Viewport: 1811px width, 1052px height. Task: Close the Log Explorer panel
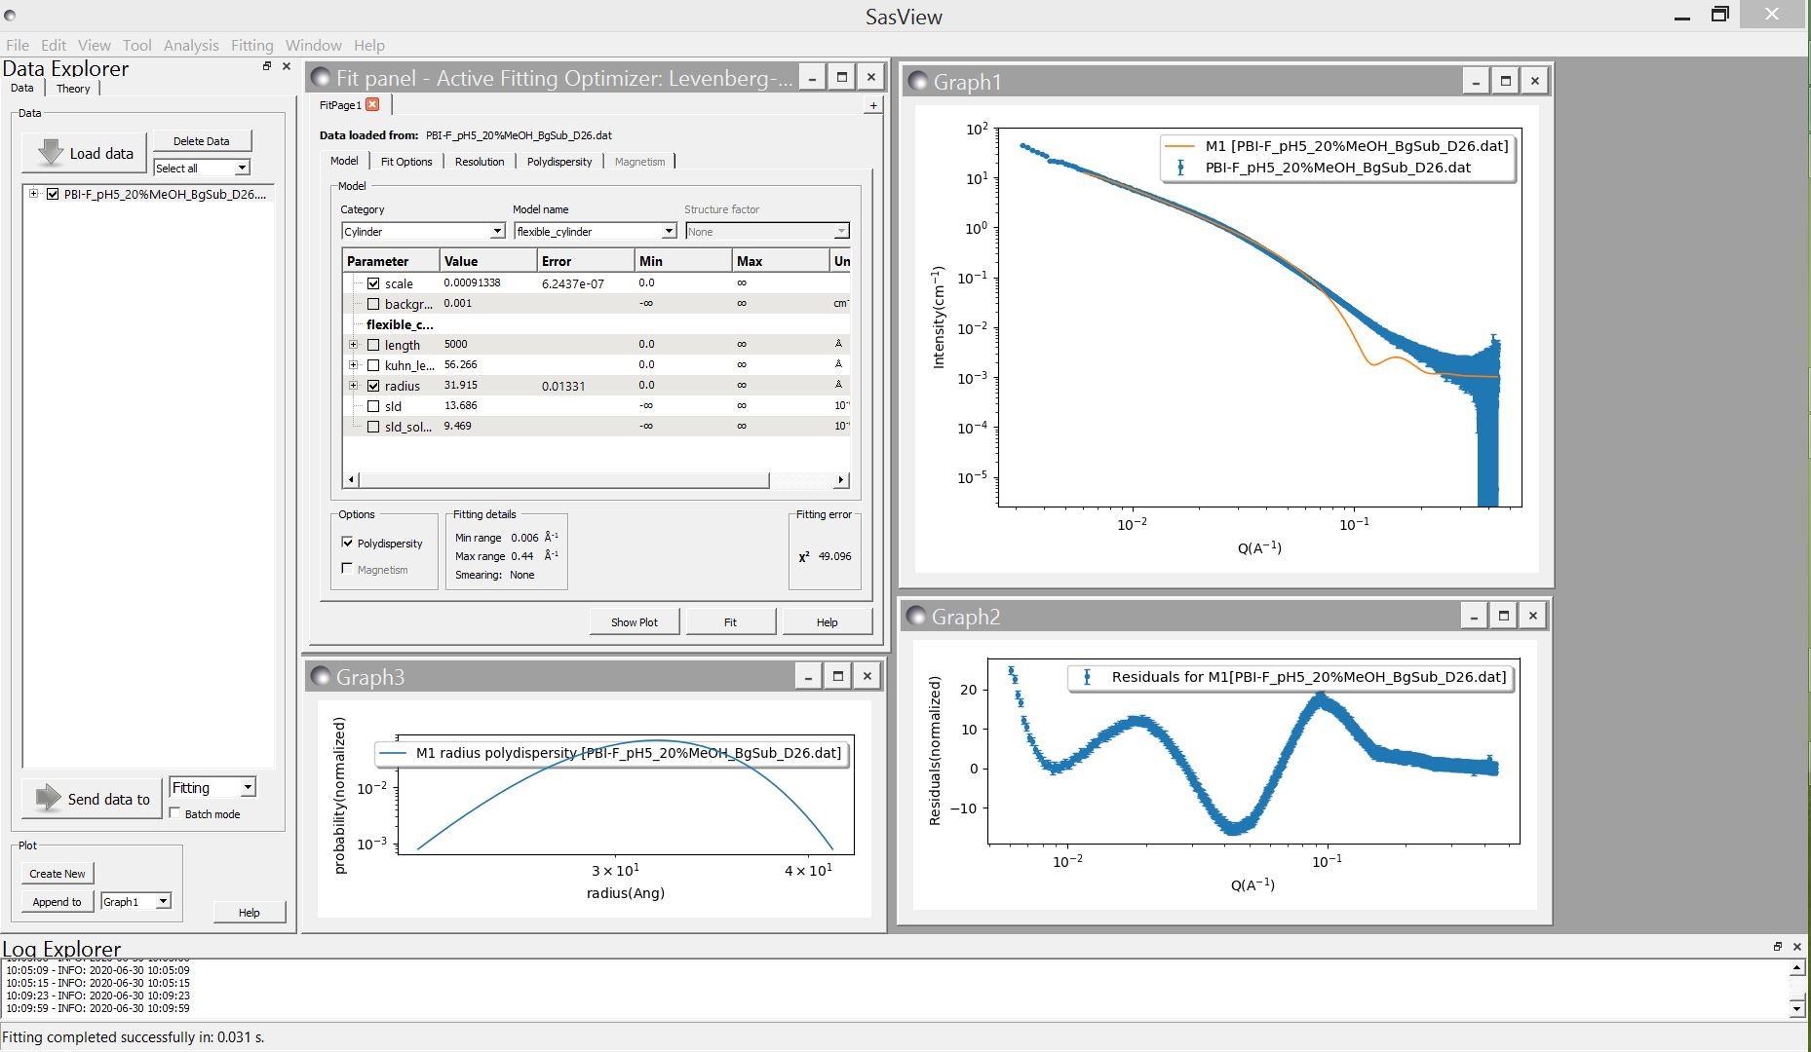pos(1797,947)
